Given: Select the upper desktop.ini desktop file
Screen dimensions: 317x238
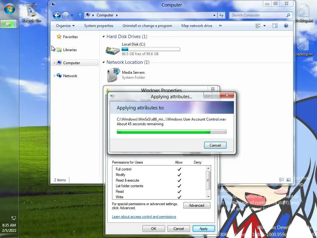Looking at the screenshot, I should pyautogui.click(x=304, y=13).
